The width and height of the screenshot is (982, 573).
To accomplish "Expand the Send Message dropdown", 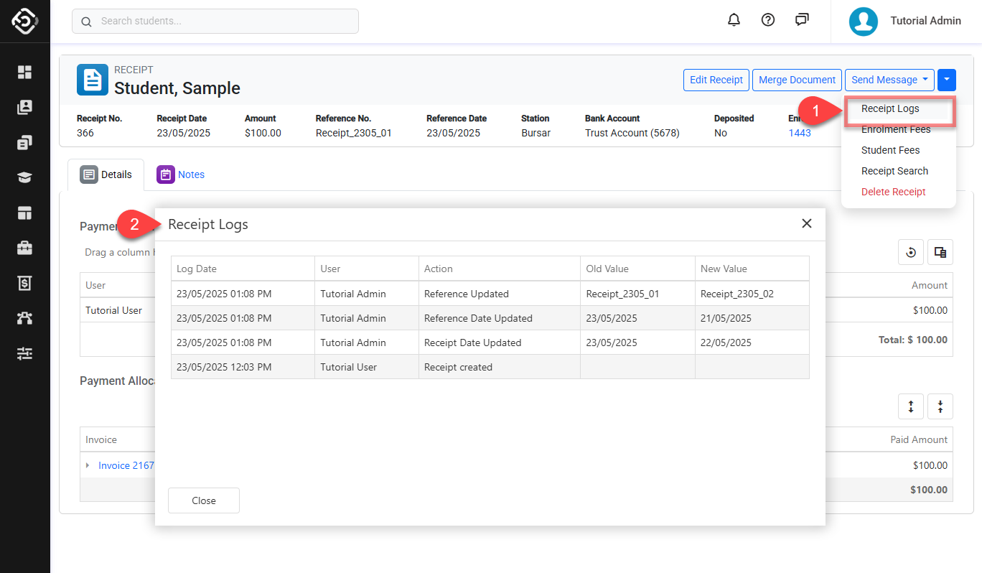I will 889,80.
